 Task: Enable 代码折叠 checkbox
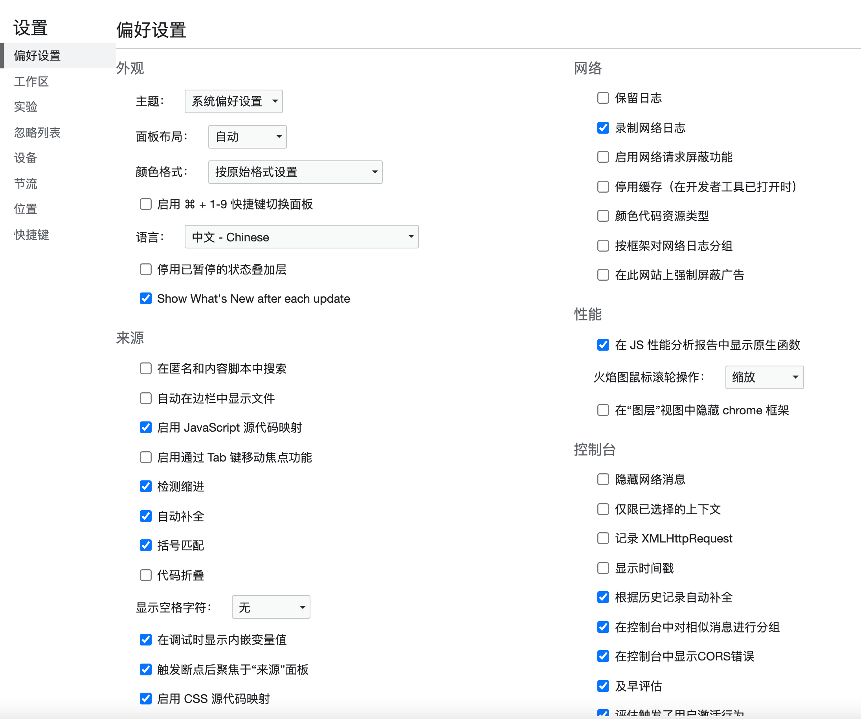pyautogui.click(x=145, y=575)
